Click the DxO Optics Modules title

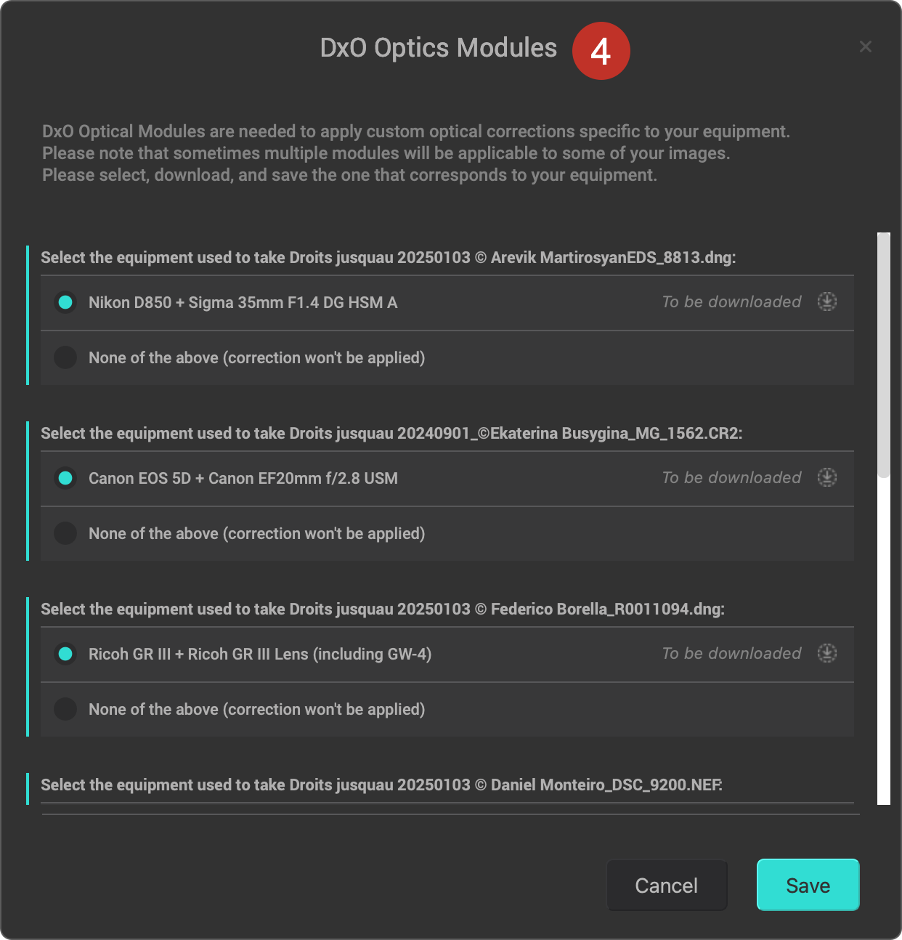pos(439,48)
